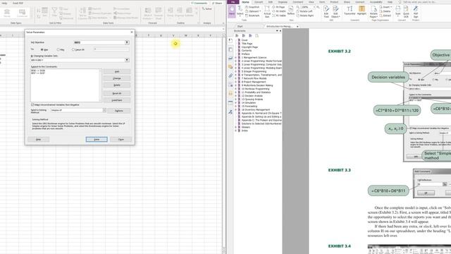
Task: Switch to the Comment ribbon tab
Action: click(x=297, y=2)
